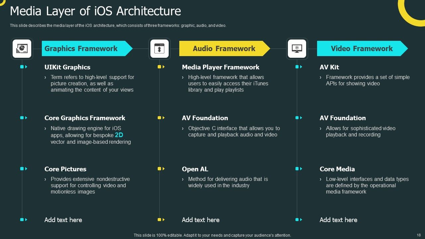Click the AV Foundation heading under Video Framework

click(343, 118)
